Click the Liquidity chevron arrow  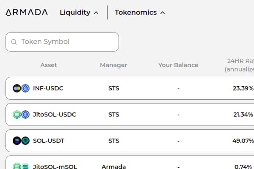click(x=96, y=13)
